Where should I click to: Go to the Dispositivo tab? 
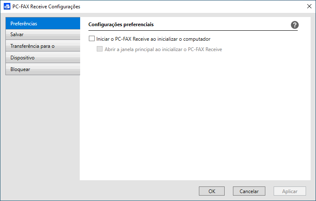(x=43, y=58)
